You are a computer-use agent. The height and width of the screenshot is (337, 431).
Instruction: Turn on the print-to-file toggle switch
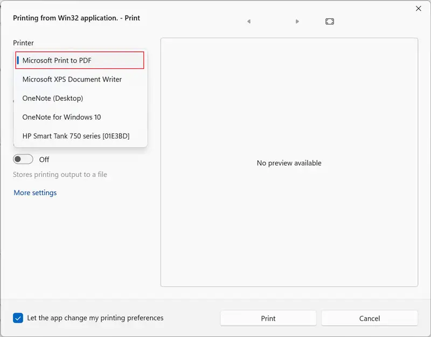23,160
